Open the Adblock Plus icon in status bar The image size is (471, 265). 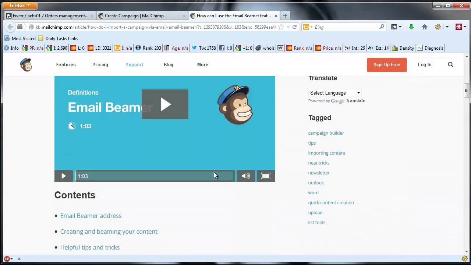pos(7,259)
